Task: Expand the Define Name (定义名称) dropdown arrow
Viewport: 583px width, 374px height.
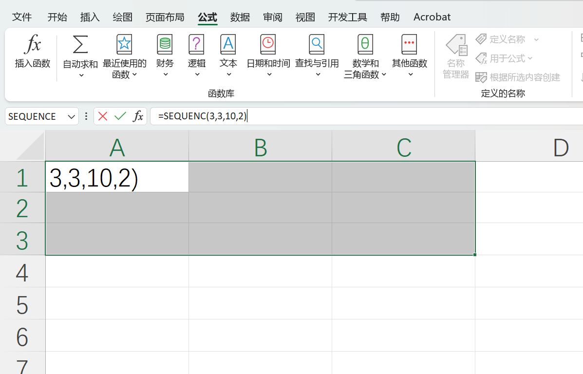Action: point(536,39)
